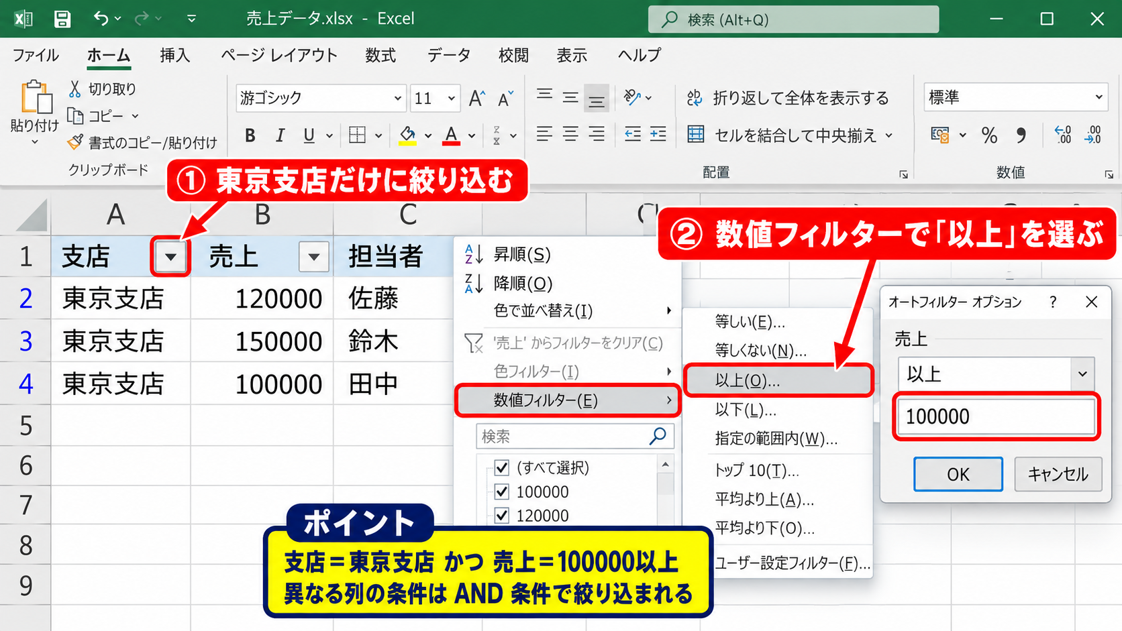Click Wrap Text (折り返して全体を表示する)

[x=787, y=98]
